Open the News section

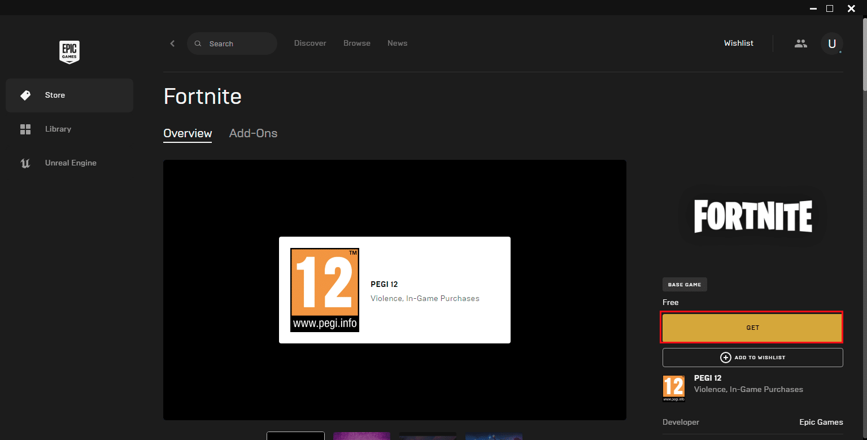(x=397, y=43)
